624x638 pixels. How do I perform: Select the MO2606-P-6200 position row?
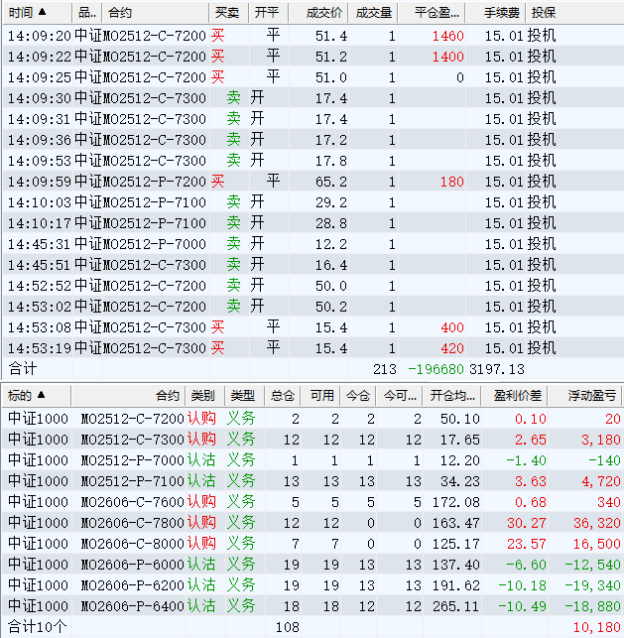point(312,585)
